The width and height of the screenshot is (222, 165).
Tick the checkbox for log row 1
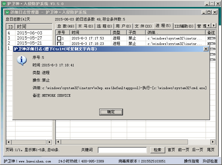(x=59, y=38)
